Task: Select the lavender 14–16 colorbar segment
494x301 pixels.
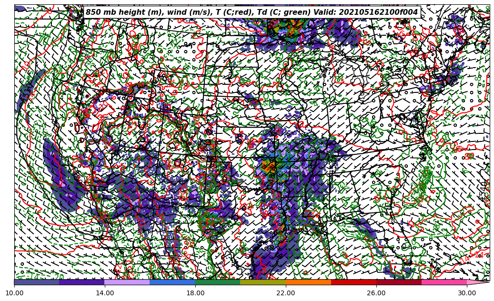Action: [x=127, y=282]
